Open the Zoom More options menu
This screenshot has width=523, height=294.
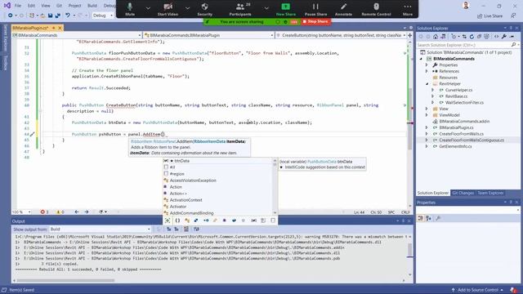[x=408, y=9]
